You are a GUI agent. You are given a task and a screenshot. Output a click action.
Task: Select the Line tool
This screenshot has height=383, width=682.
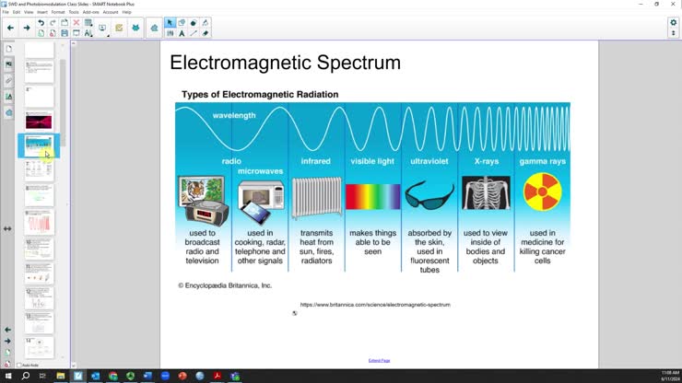pyautogui.click(x=194, y=33)
